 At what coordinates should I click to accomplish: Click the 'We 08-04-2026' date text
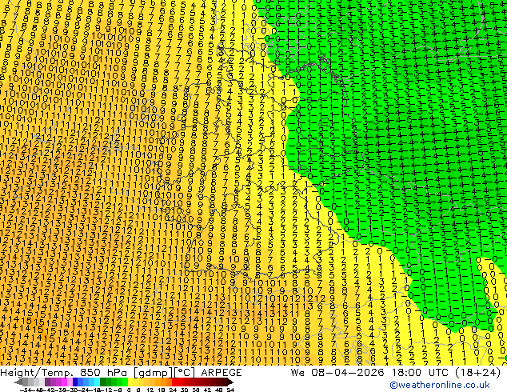(x=337, y=373)
